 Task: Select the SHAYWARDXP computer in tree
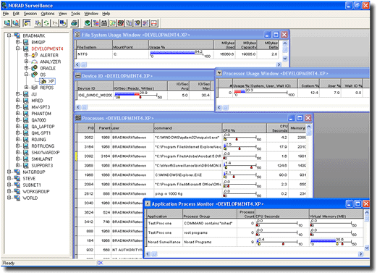46,153
